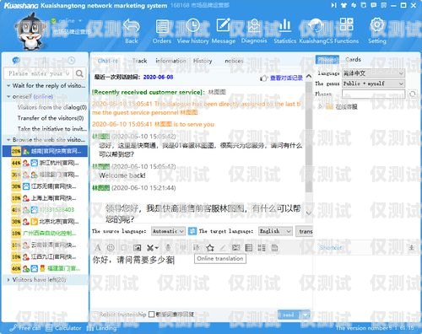
Task: Click the Please enter your search field
Action: 38,73
